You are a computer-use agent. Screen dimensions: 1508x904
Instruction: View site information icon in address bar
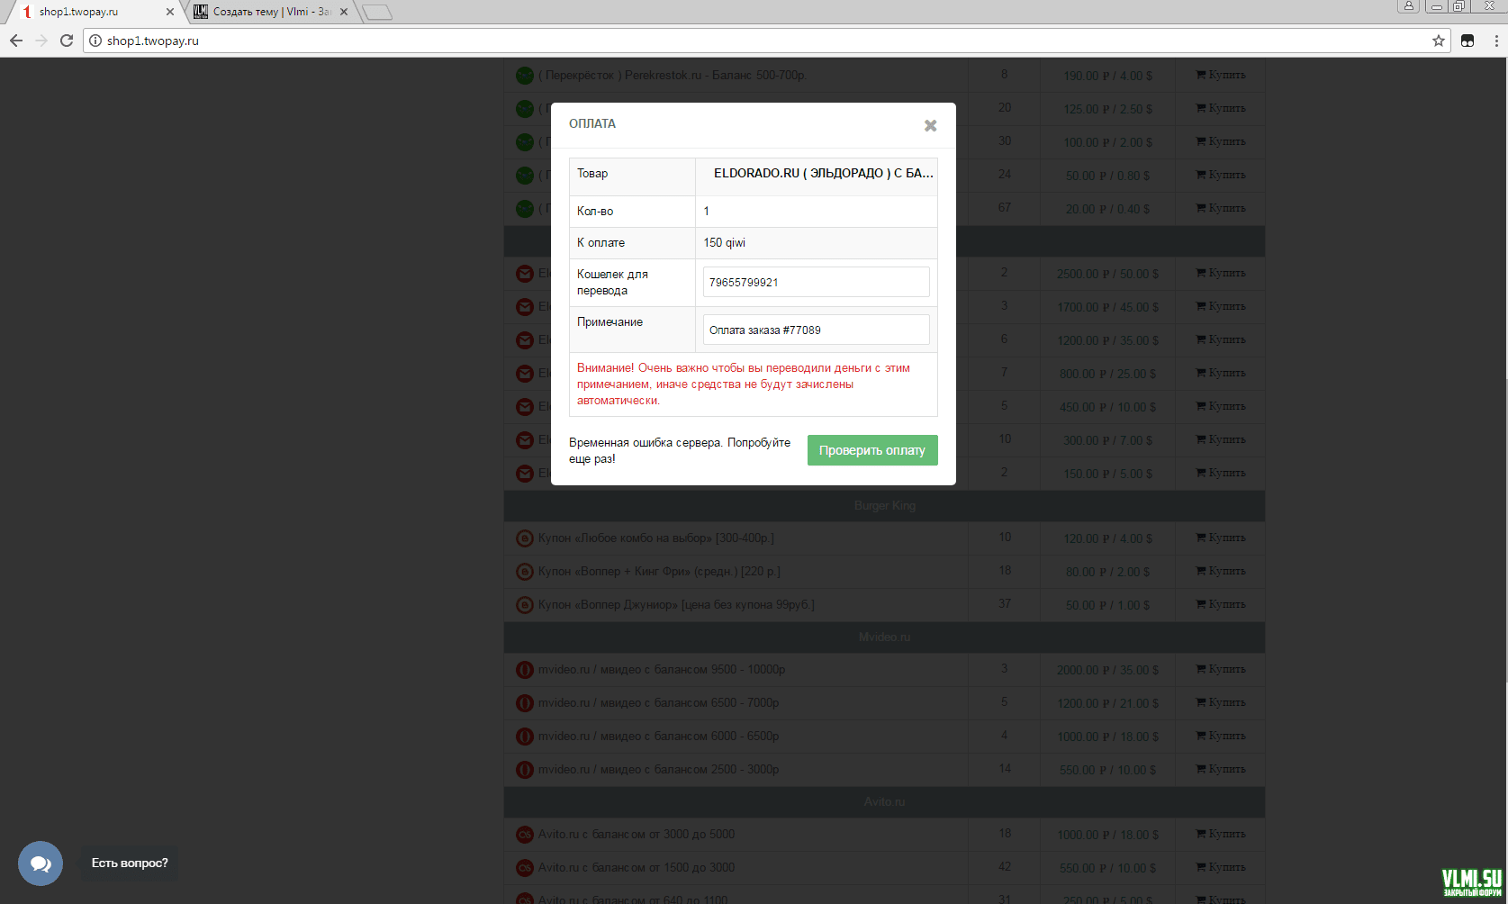(x=95, y=41)
